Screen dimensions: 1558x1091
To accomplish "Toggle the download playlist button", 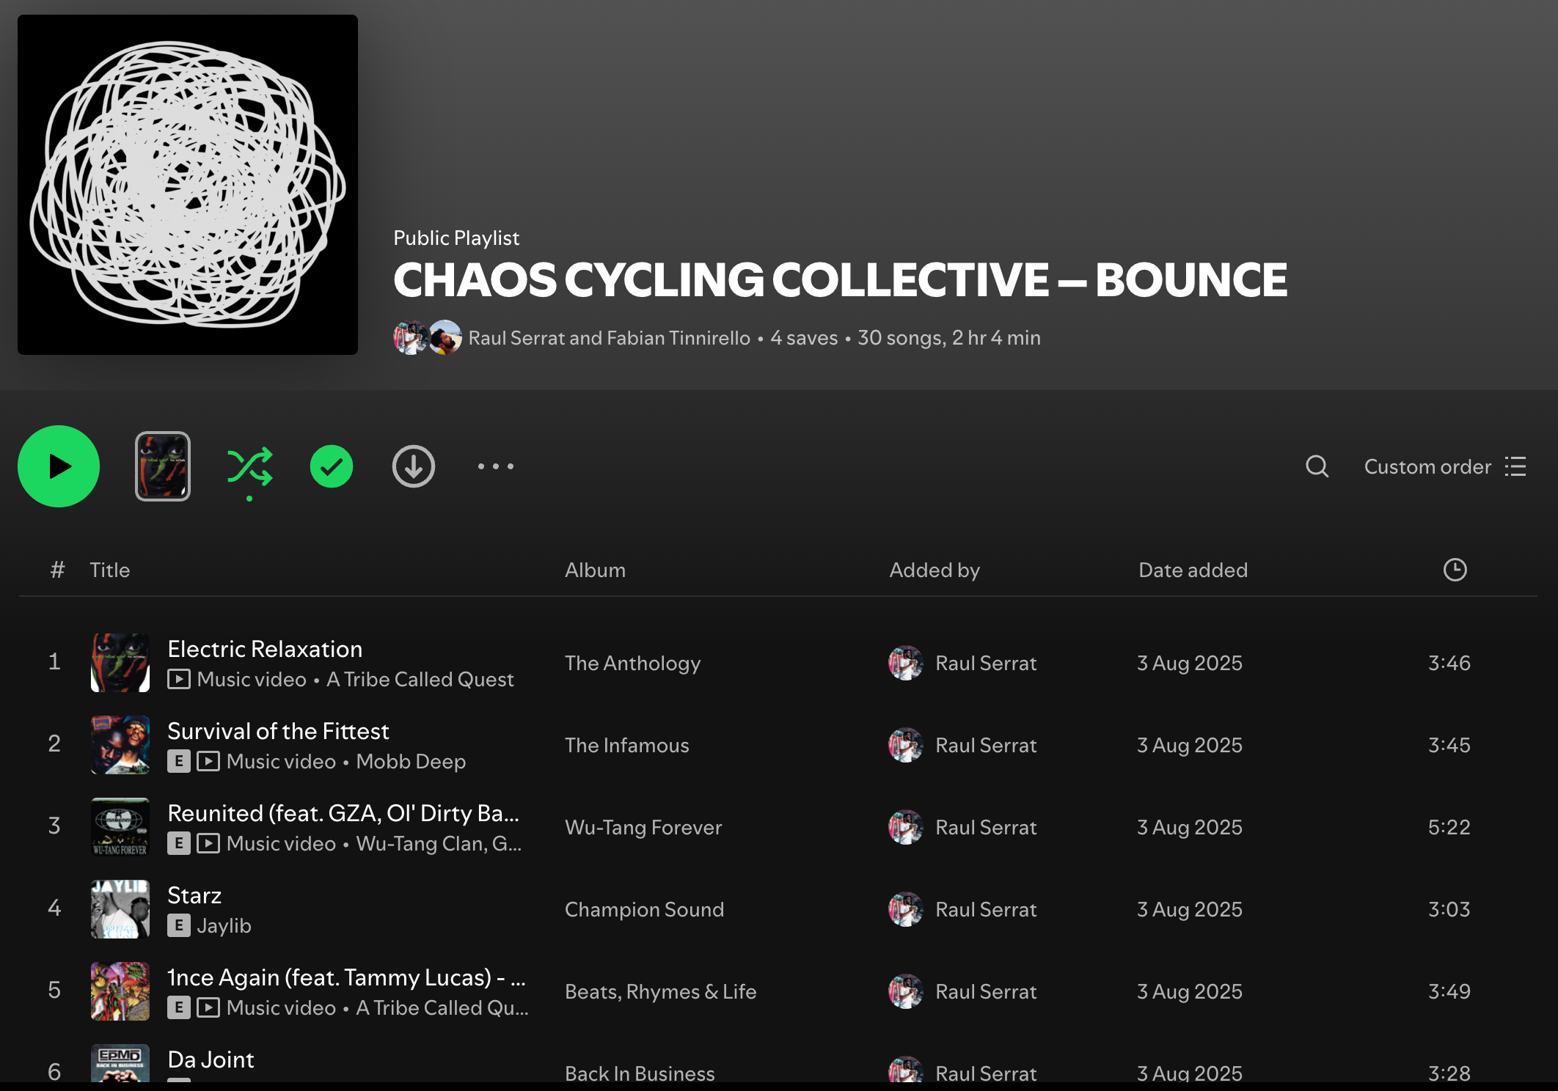I will [414, 466].
